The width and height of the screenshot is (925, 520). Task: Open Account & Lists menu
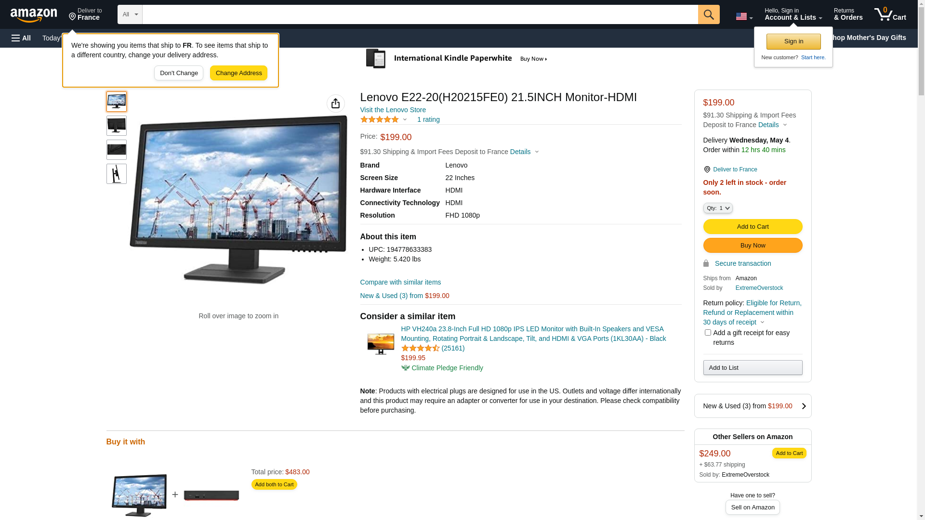pos(793,14)
